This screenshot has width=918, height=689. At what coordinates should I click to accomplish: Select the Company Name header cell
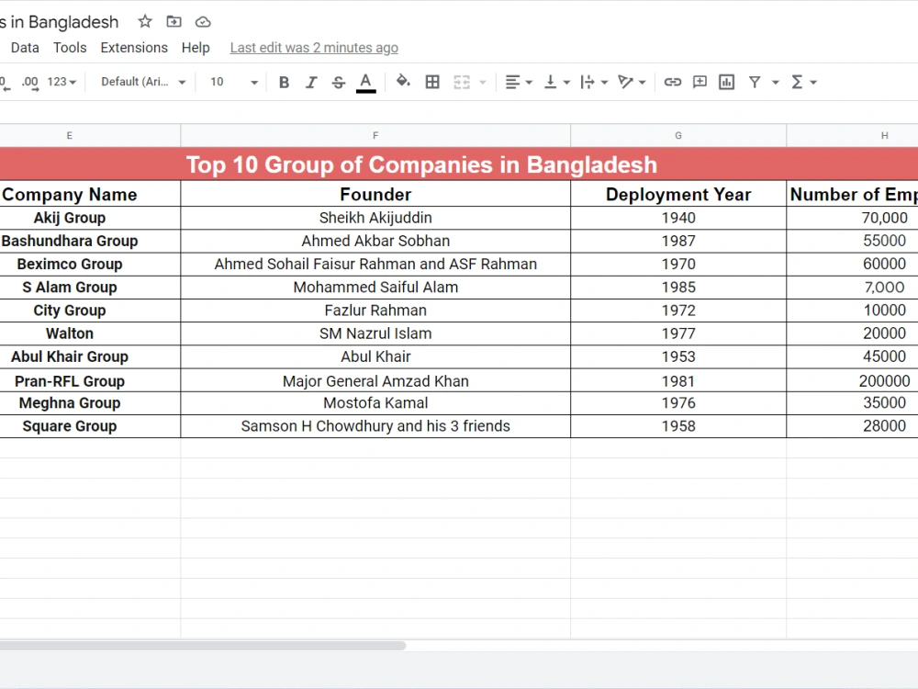pos(90,194)
